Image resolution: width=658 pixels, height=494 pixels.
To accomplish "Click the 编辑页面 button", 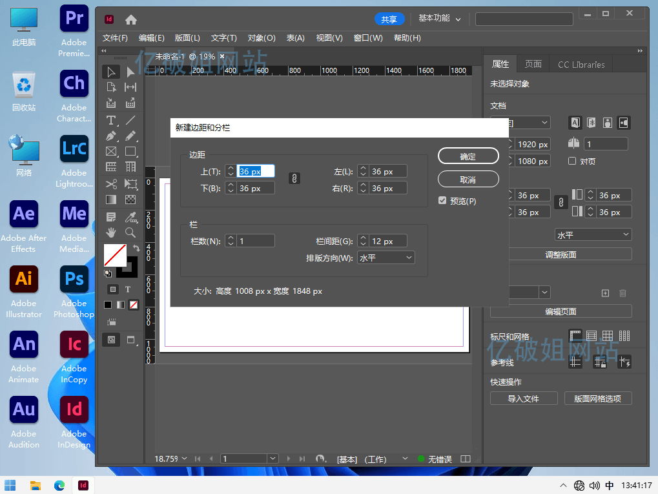I will (x=561, y=311).
